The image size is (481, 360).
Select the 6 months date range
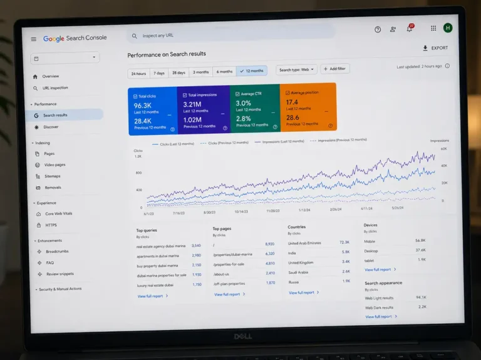[224, 72]
